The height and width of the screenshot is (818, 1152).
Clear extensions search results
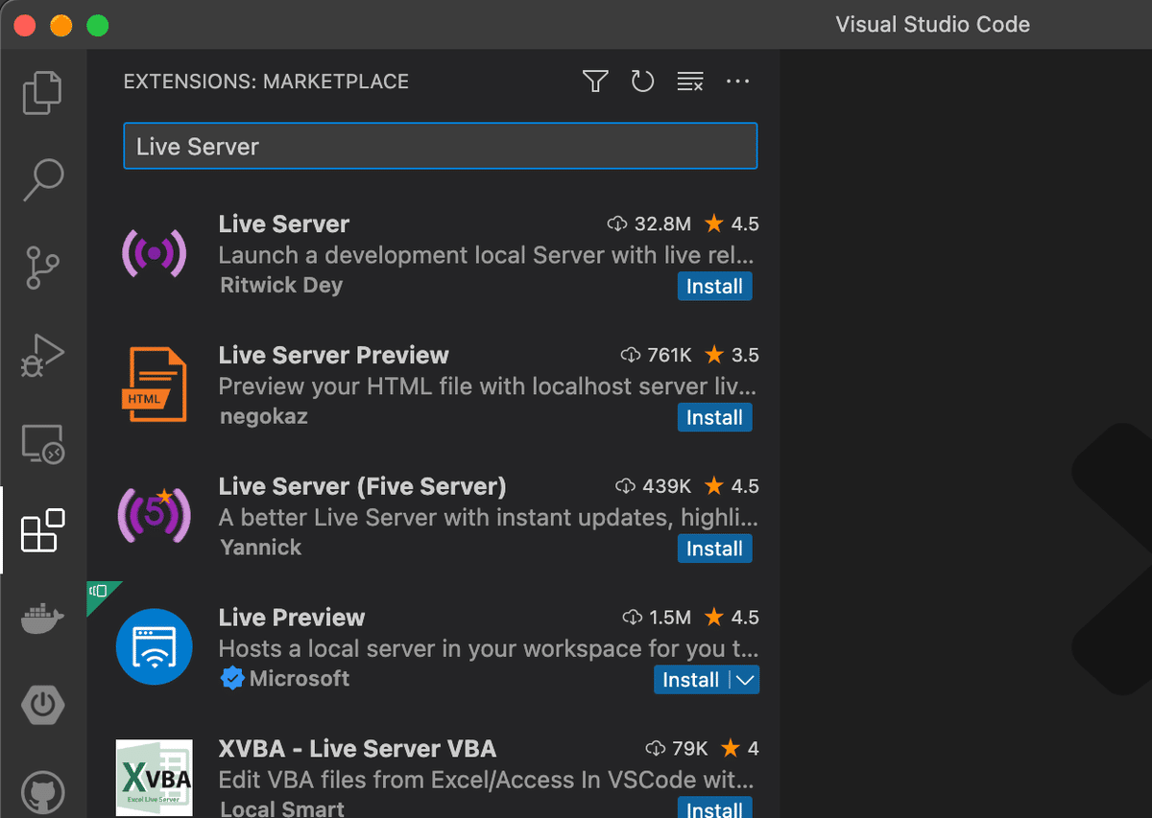(x=690, y=82)
